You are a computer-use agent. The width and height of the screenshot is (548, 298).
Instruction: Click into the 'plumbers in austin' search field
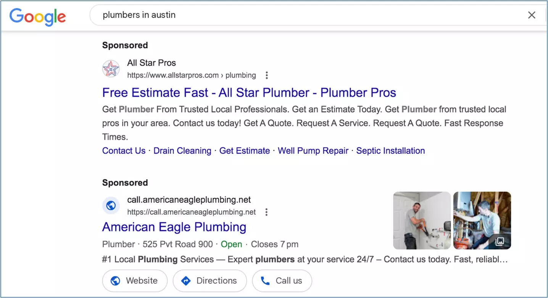[305, 15]
